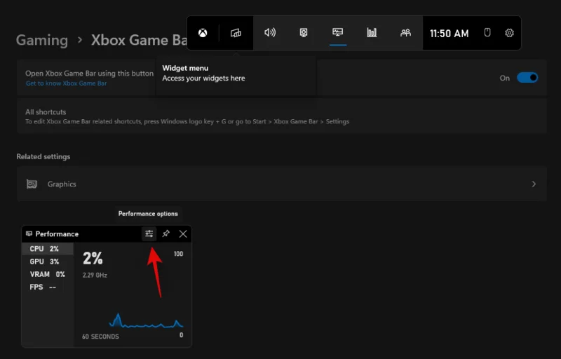561x359 pixels.
Task: Select VRAM 0% metric tab
Action: 48,275
